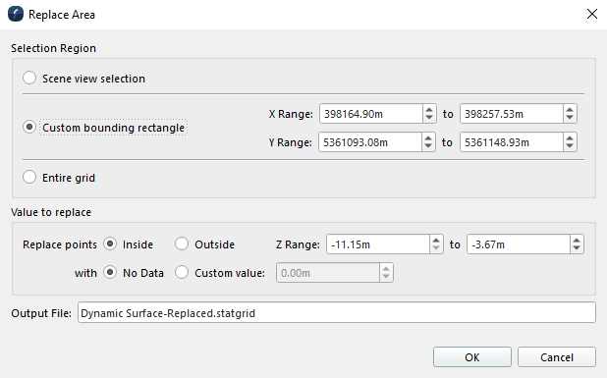Screen dimensions: 607x378
Task: Click the X Range start field 398164.90m
Action: [371, 114]
